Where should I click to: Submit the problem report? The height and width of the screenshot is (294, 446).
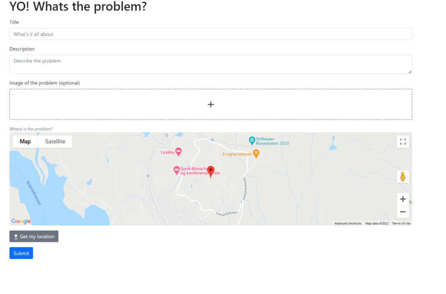pyautogui.click(x=21, y=253)
